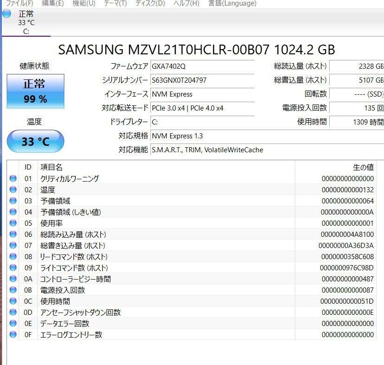Select the ライトコマンド数 (ホスト) attribute name
The image size is (384, 365).
tap(74, 268)
